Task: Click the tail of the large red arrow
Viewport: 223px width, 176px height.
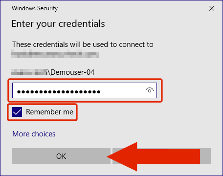Action: pyautogui.click(x=197, y=156)
